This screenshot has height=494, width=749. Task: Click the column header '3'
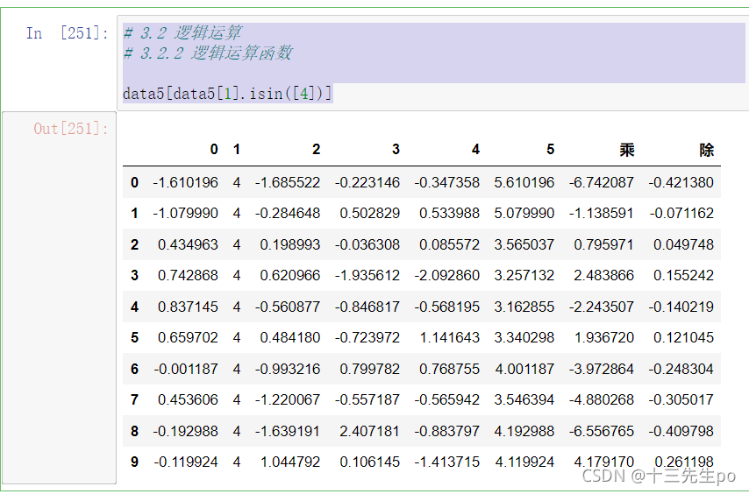tap(396, 150)
